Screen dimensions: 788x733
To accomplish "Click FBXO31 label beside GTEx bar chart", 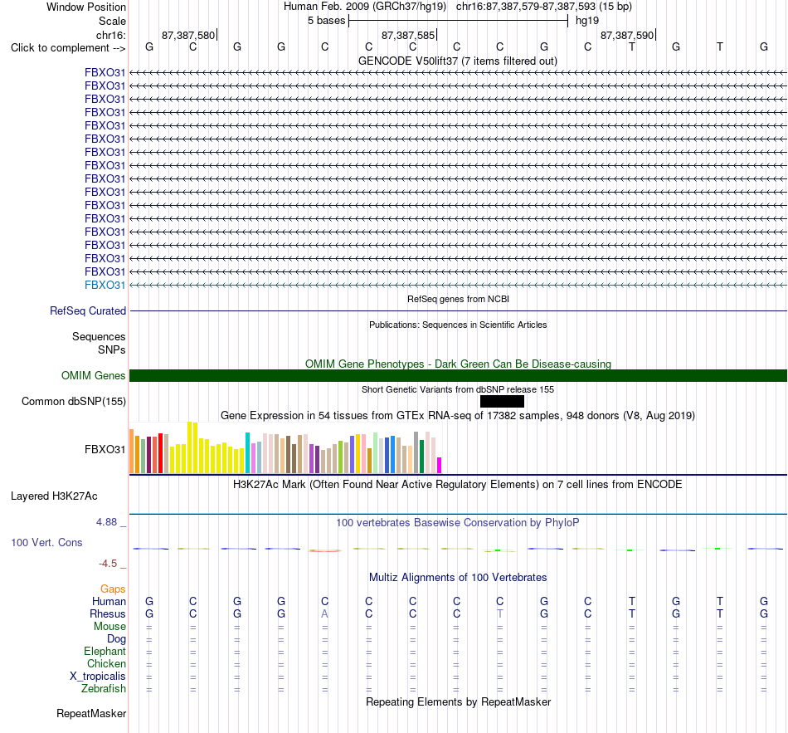I will (105, 449).
